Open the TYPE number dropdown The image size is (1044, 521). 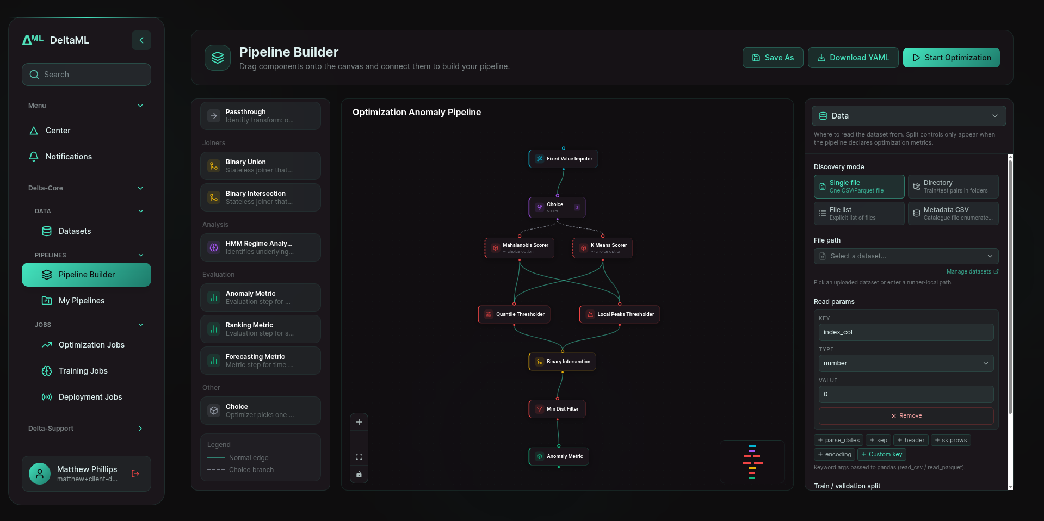click(906, 363)
